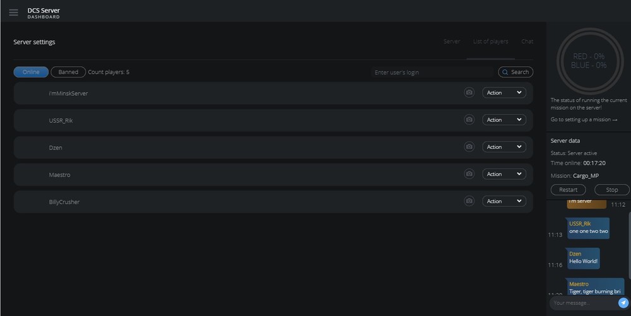Select the List of players tab
Image resolution: width=631 pixels, height=316 pixels.
click(x=490, y=42)
